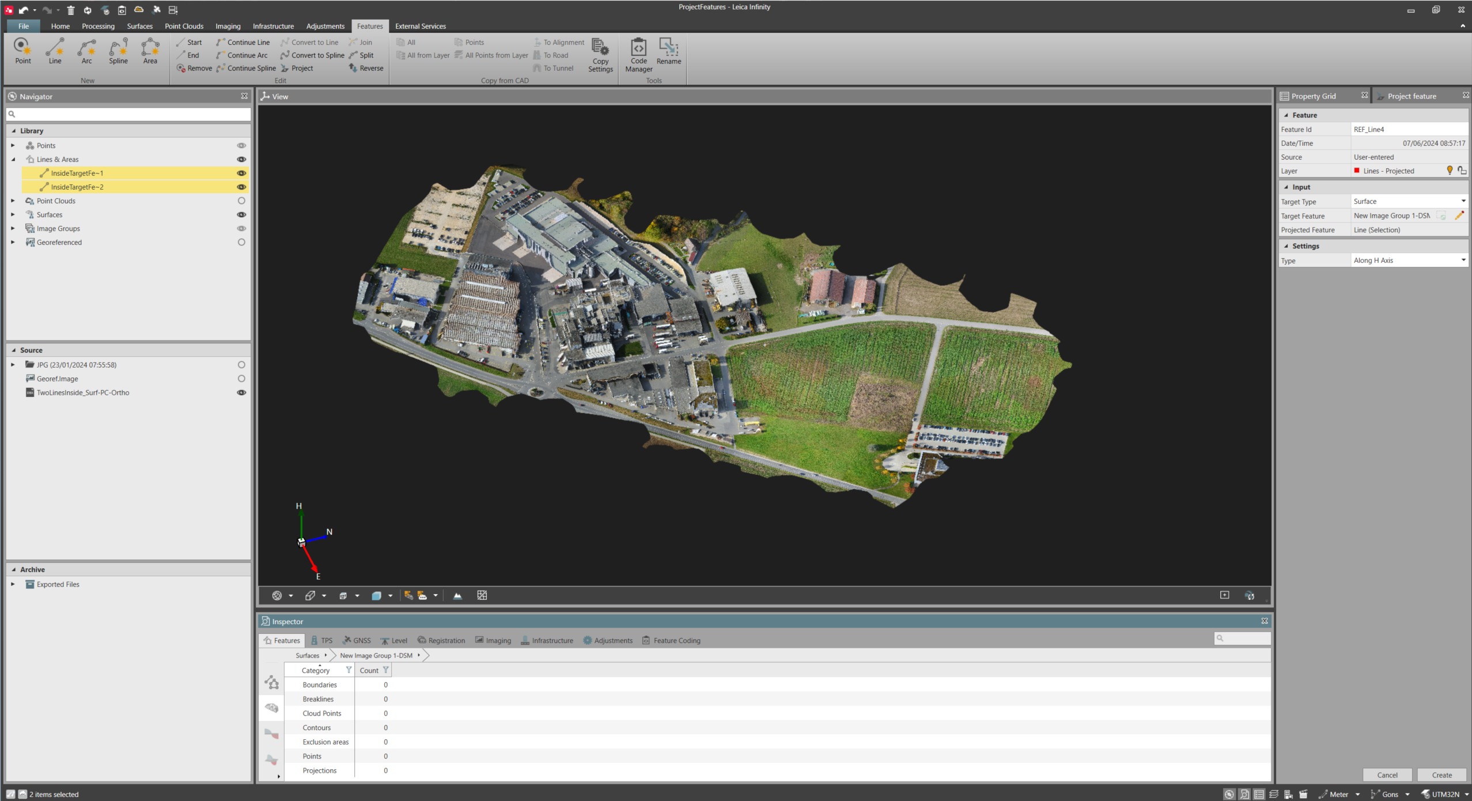Open Copy Settings in the ribbon
The width and height of the screenshot is (1472, 801).
600,55
